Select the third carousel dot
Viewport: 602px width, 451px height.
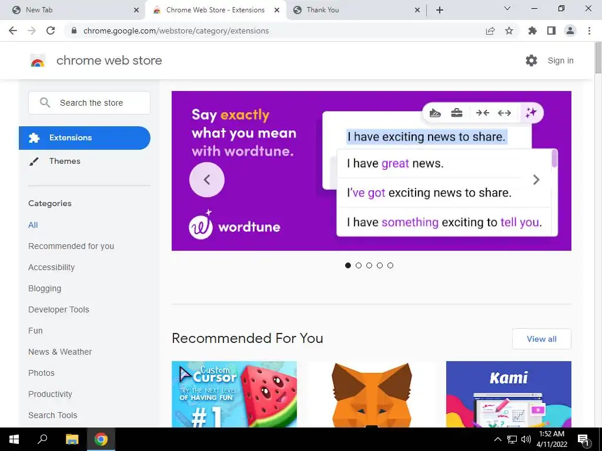[369, 265]
